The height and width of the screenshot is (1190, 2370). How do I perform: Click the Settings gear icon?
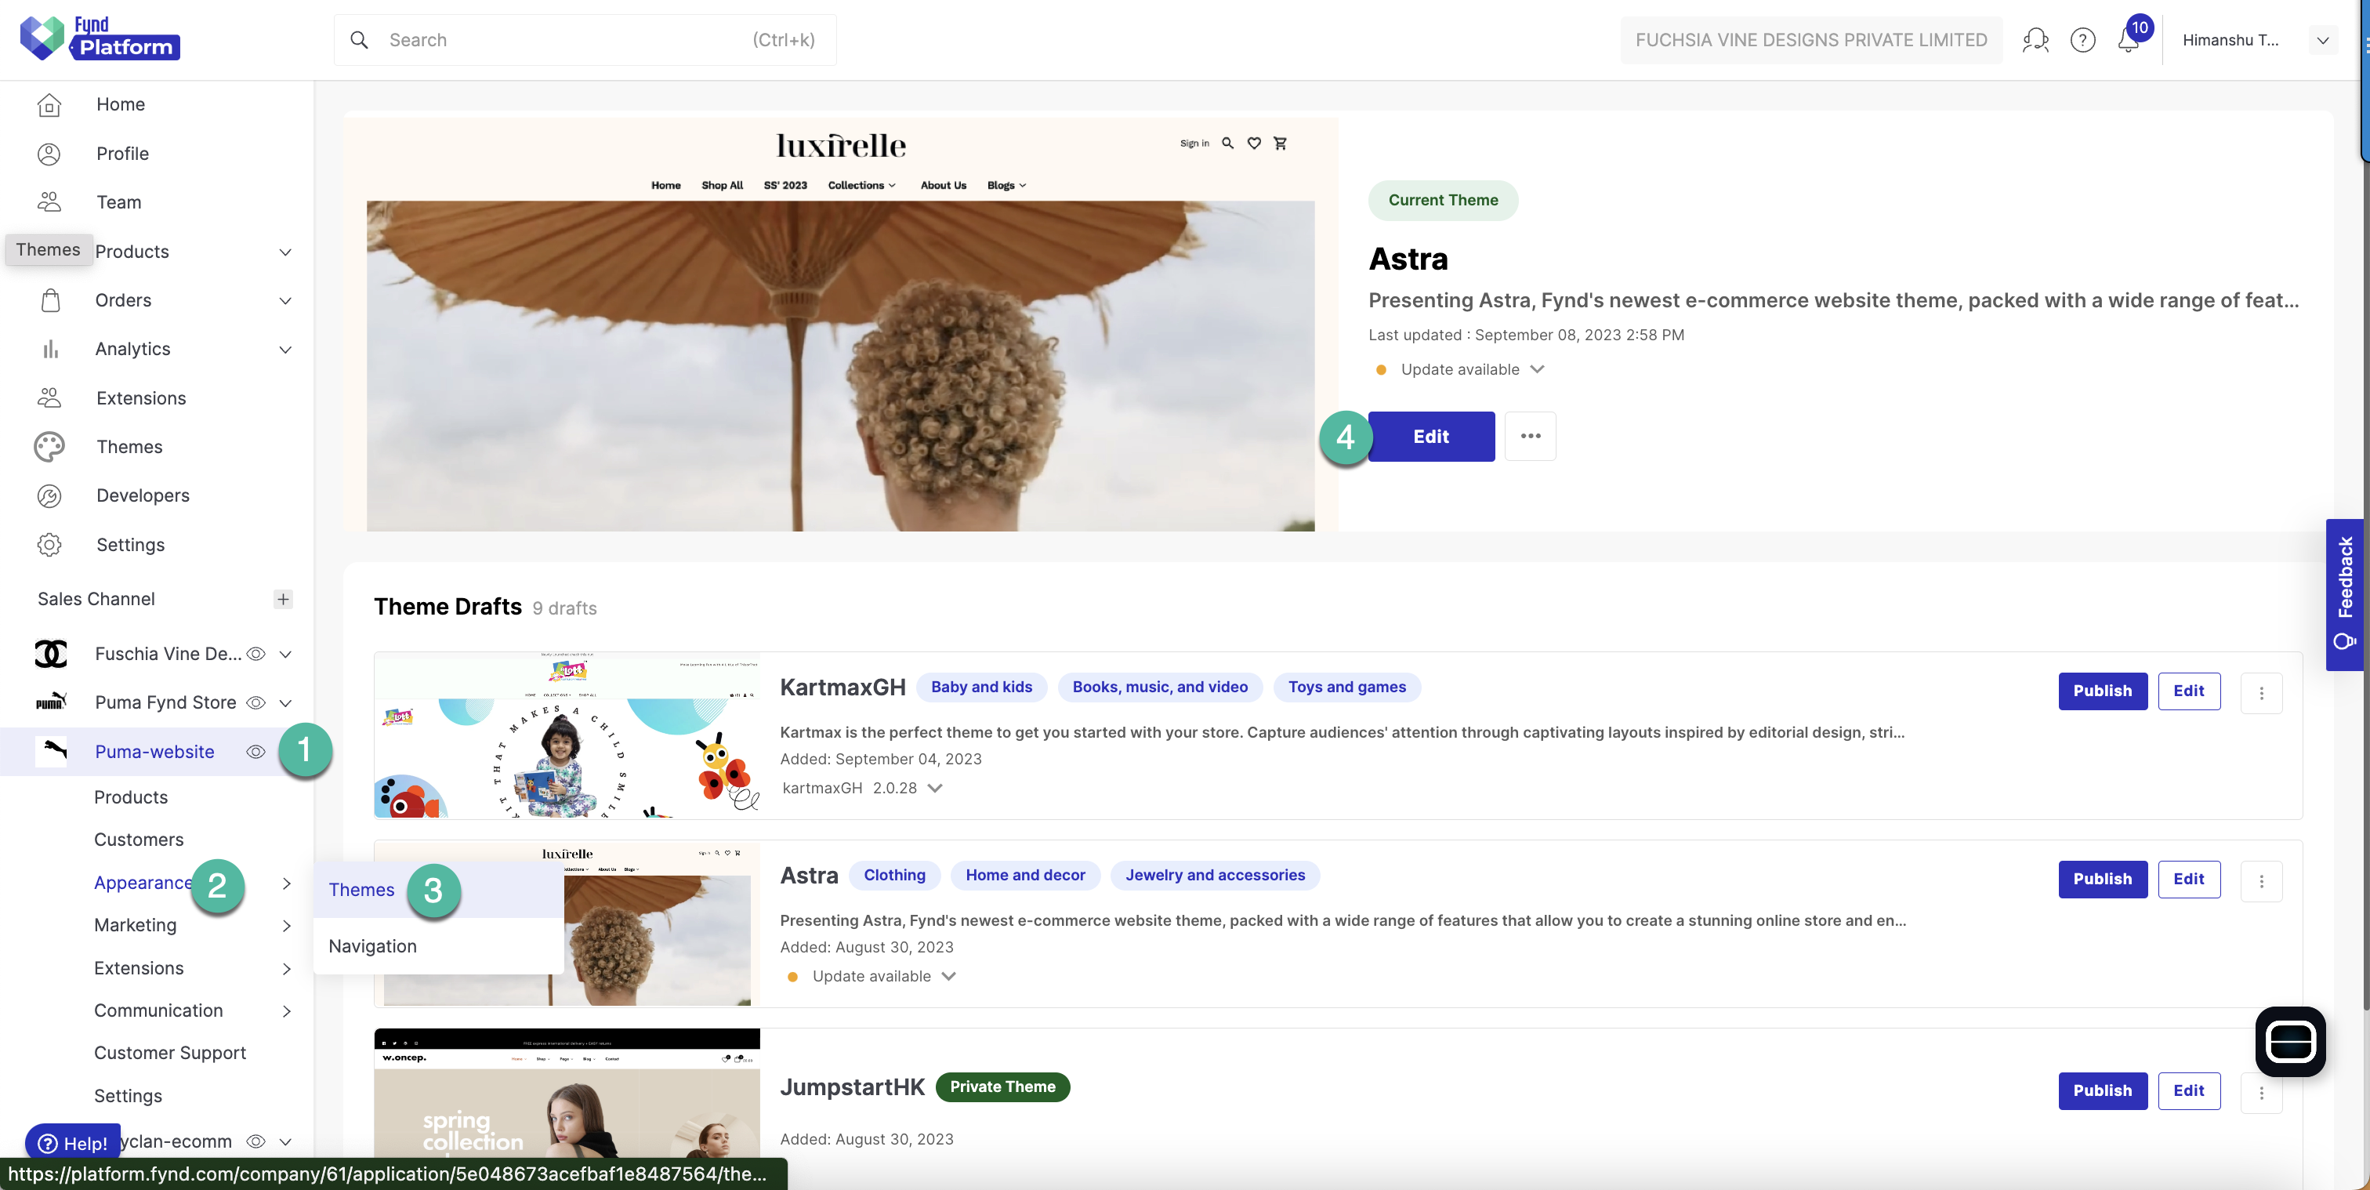click(49, 545)
